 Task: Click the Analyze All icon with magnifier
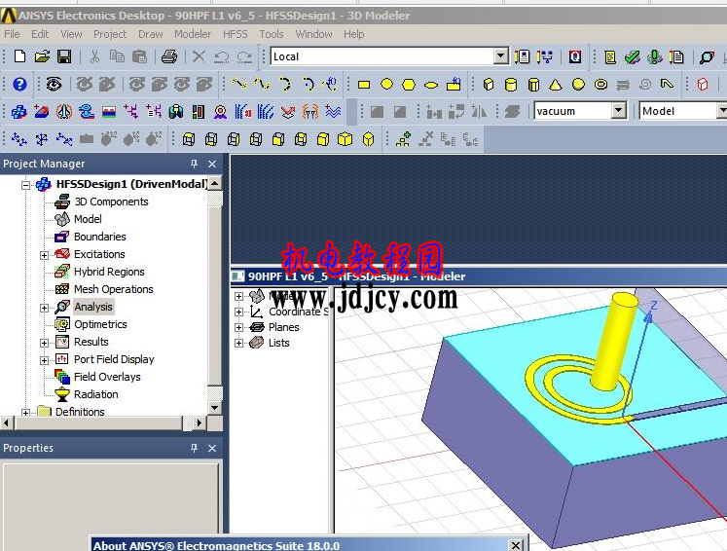pyautogui.click(x=707, y=57)
